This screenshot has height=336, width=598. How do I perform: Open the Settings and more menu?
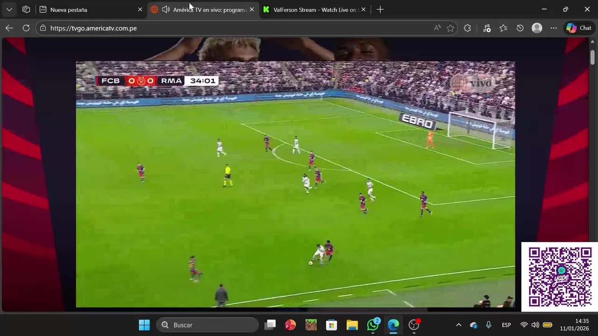pyautogui.click(x=554, y=28)
